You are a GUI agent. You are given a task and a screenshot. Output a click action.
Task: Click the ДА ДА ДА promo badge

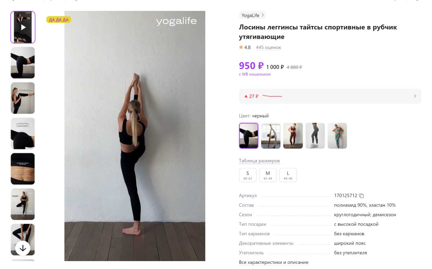click(58, 20)
